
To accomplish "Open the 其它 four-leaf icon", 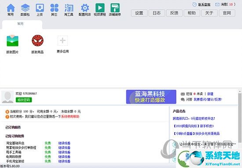I will 54,8.
